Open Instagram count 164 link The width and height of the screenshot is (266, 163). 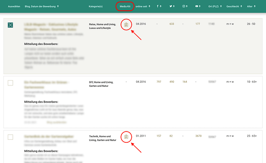185,82
